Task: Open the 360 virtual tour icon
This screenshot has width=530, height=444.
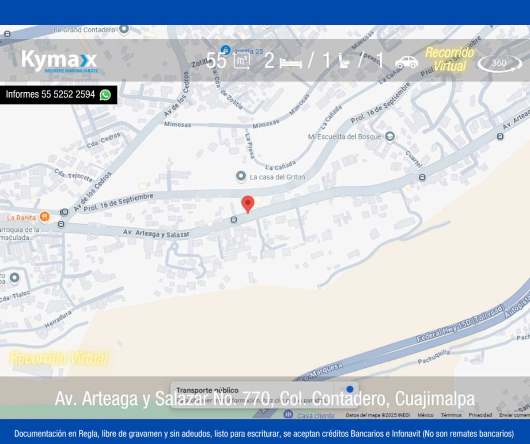Action: (x=500, y=63)
